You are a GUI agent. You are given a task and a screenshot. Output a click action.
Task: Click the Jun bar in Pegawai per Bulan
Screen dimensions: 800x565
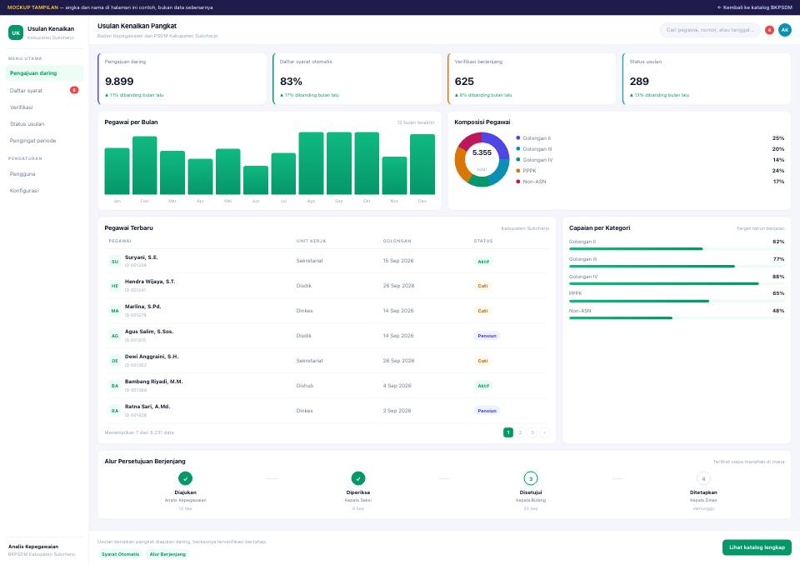pos(256,180)
